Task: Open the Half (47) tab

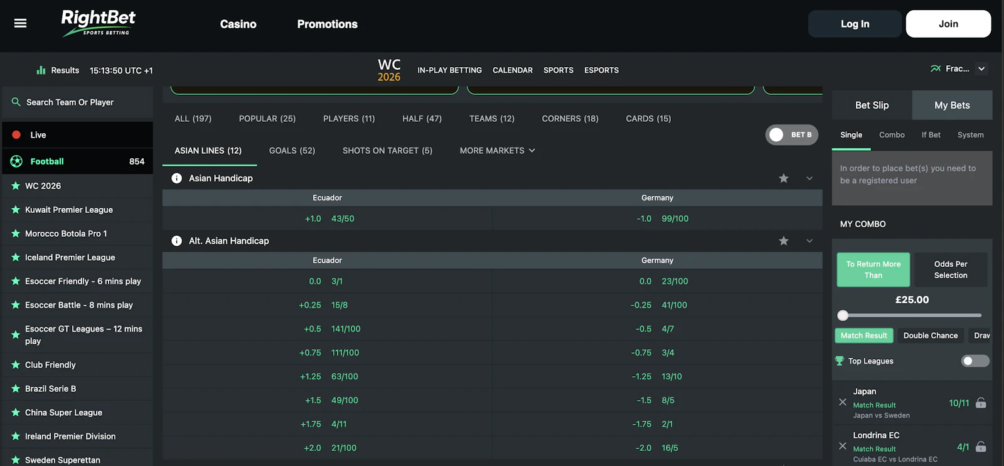Action: click(422, 119)
